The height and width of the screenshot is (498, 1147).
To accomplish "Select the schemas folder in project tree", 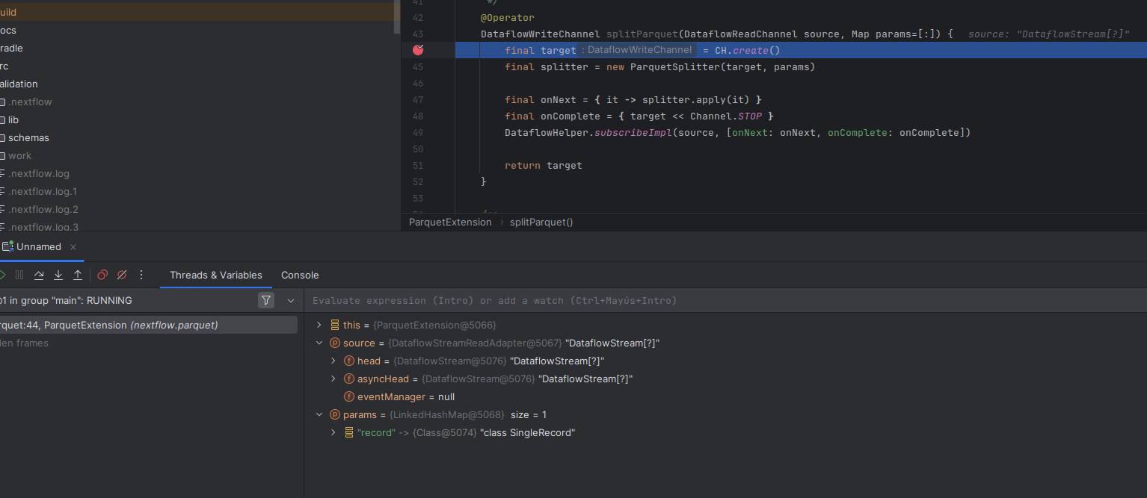I will point(30,137).
